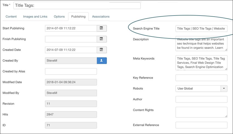Screen dimensions: 233x134
Task: Click the Author input field
Action: (x=201, y=99)
